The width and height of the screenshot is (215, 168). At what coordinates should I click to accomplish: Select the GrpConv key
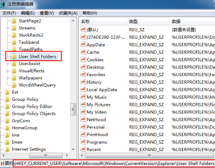[x=21, y=121]
